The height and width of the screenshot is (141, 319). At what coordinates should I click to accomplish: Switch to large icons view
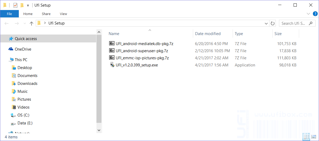(314, 136)
